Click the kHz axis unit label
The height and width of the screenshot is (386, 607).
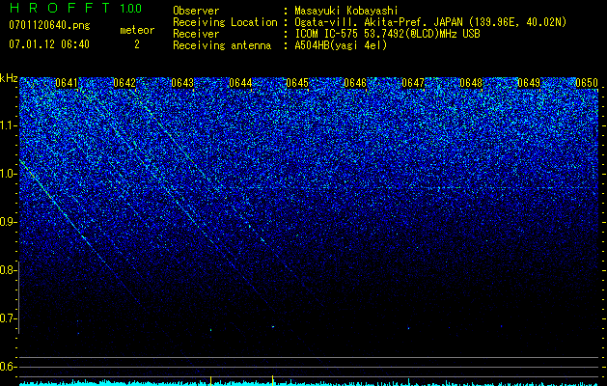coord(9,78)
